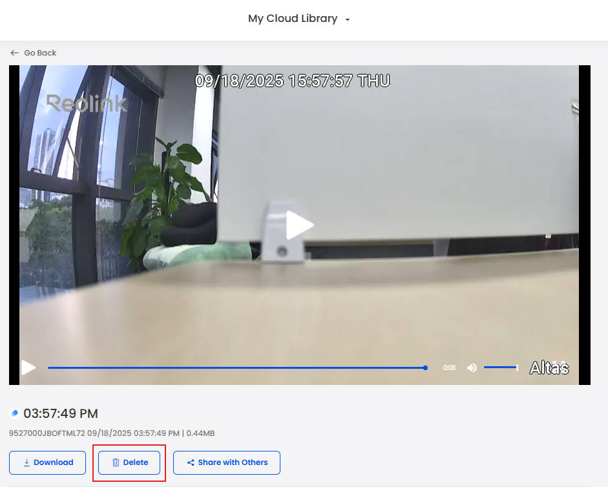Click the trash can icon
Viewport: 608px width, 487px height.
[116, 462]
